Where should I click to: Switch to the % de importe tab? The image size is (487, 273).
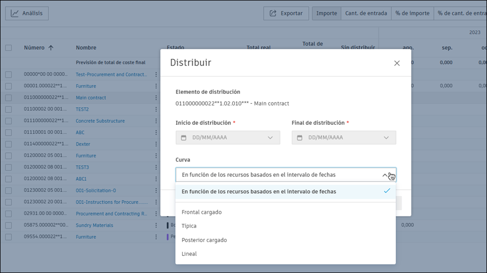pyautogui.click(x=412, y=13)
